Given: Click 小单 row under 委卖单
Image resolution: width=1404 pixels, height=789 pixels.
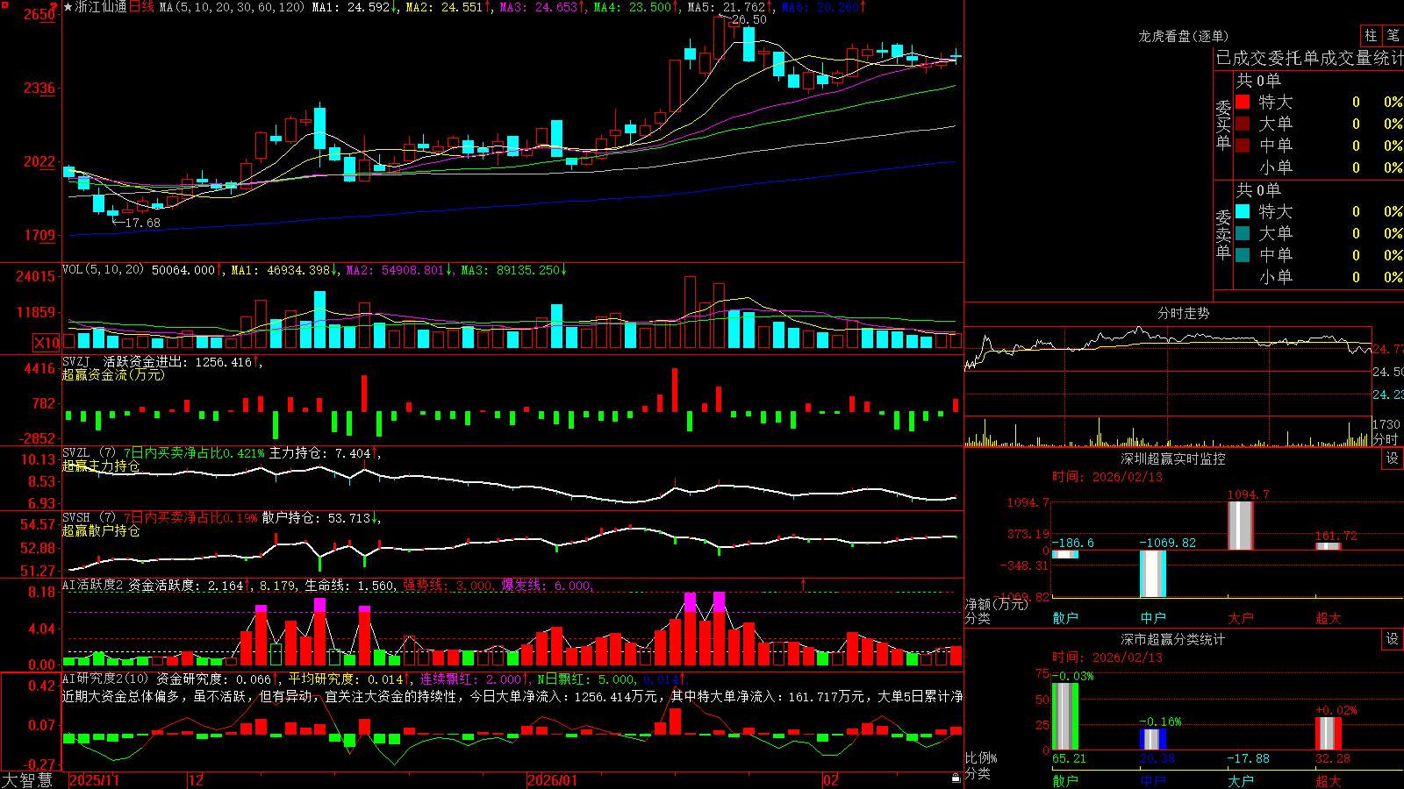Looking at the screenshot, I should coord(1319,277).
